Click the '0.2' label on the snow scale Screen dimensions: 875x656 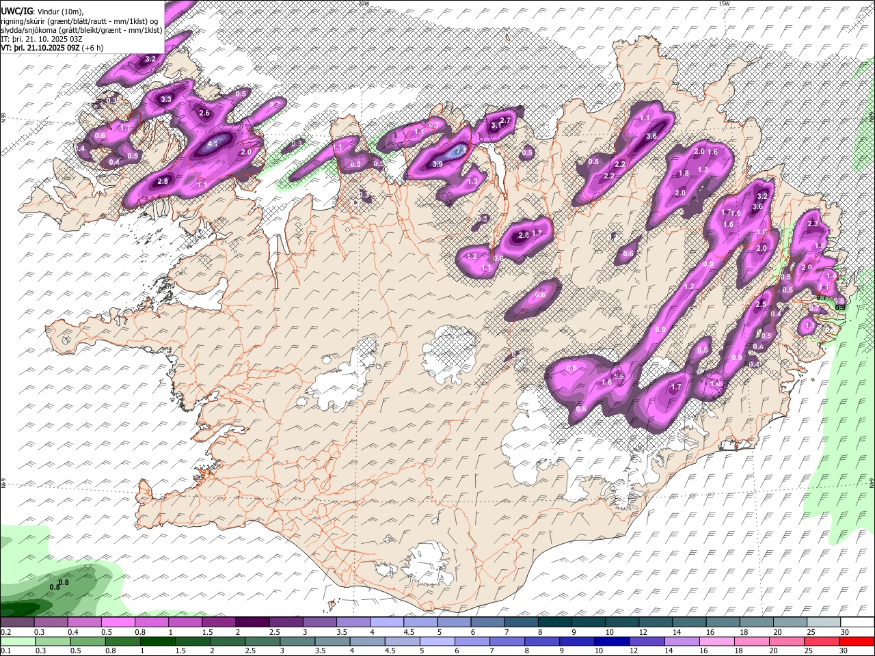(5, 632)
